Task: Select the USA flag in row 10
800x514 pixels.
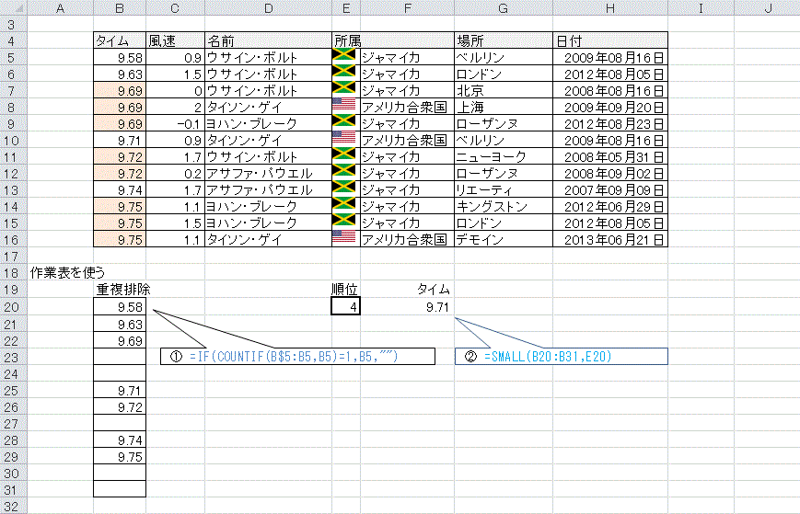Action: click(343, 140)
